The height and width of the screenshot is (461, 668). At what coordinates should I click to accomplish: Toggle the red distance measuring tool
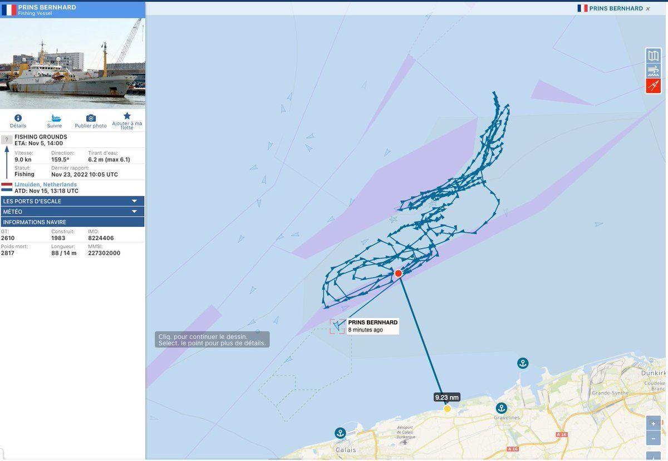pyautogui.click(x=654, y=86)
